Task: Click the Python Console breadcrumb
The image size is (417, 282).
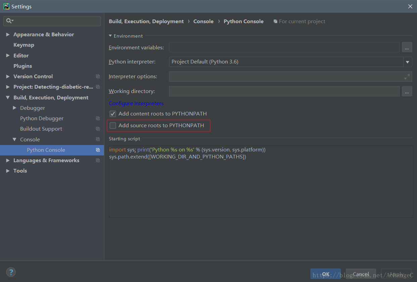Action: [243, 21]
